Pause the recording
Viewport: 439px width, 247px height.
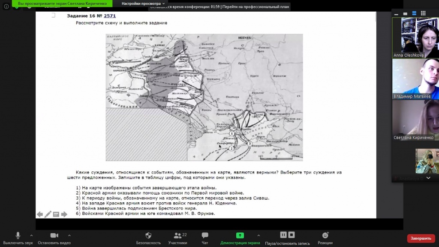[283, 235]
